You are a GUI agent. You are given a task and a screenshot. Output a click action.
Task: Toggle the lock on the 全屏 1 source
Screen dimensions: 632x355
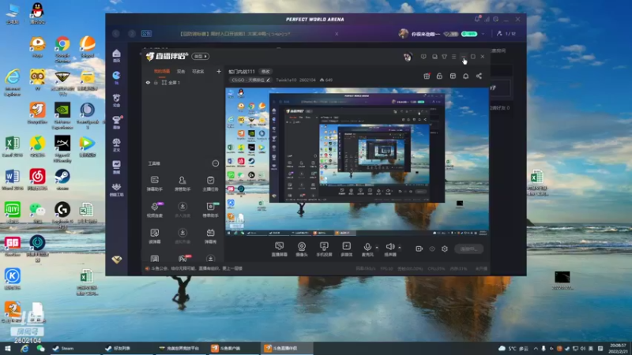pos(156,83)
